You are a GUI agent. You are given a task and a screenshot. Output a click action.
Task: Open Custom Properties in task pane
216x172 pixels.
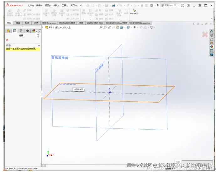(212, 51)
